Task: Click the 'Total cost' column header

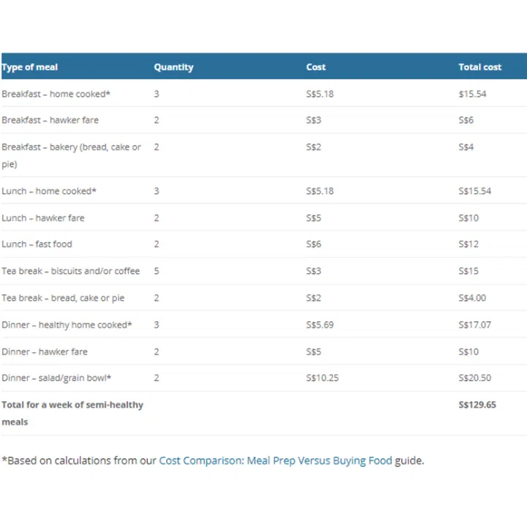Action: (x=480, y=67)
